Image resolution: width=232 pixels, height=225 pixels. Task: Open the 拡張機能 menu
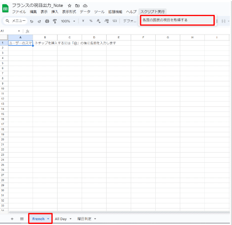point(115,12)
